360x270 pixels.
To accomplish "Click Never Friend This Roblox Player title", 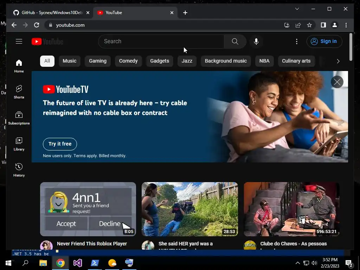I will [x=92, y=244].
